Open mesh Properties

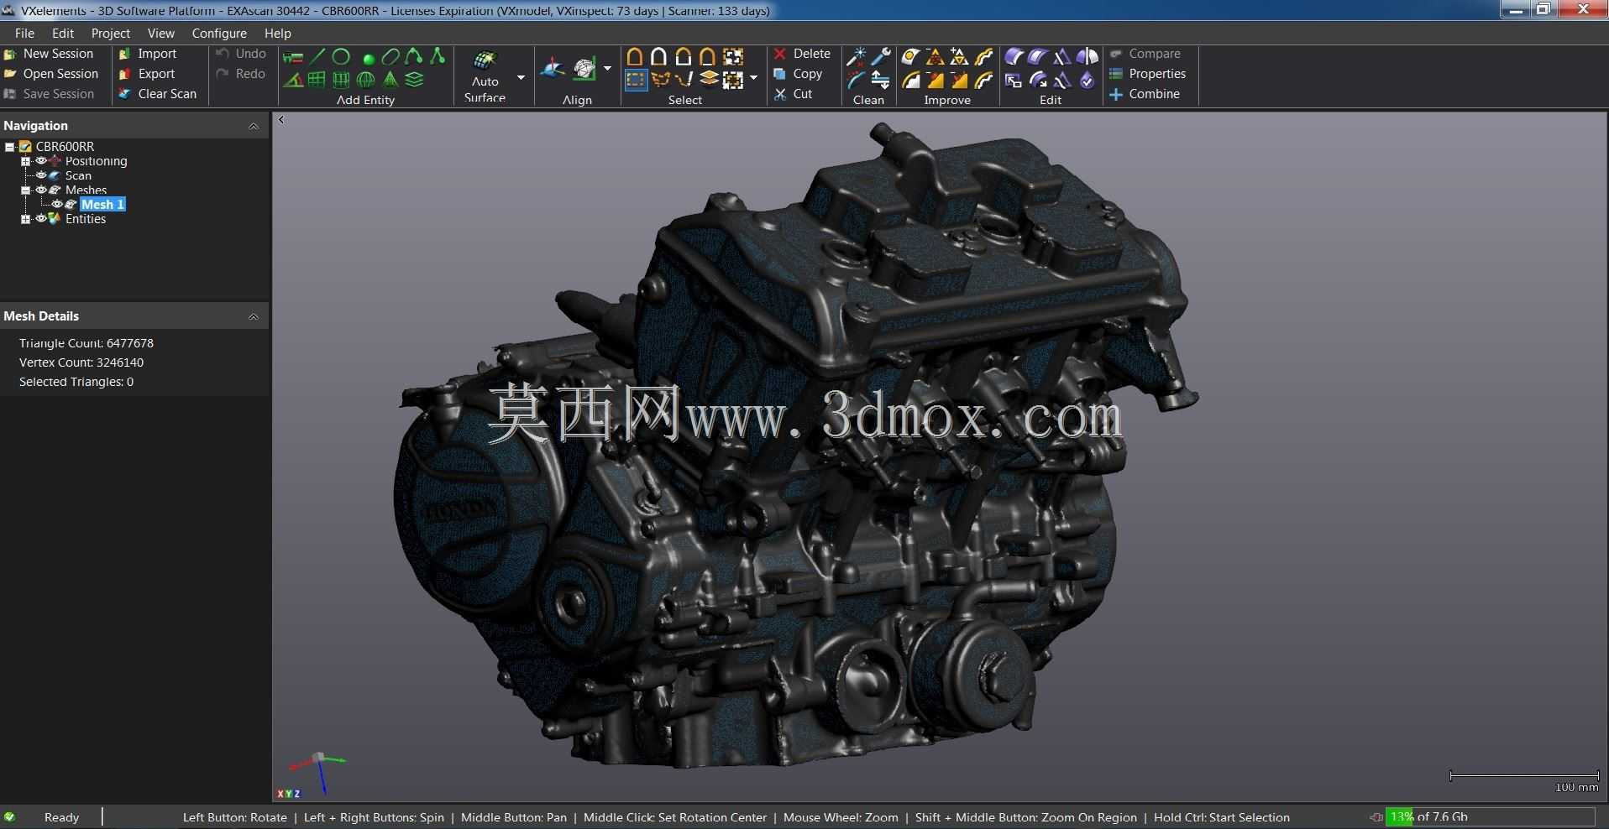pos(1147,74)
